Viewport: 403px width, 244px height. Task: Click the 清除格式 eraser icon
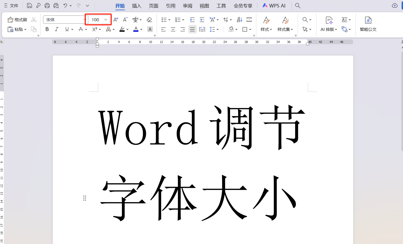coord(149,20)
